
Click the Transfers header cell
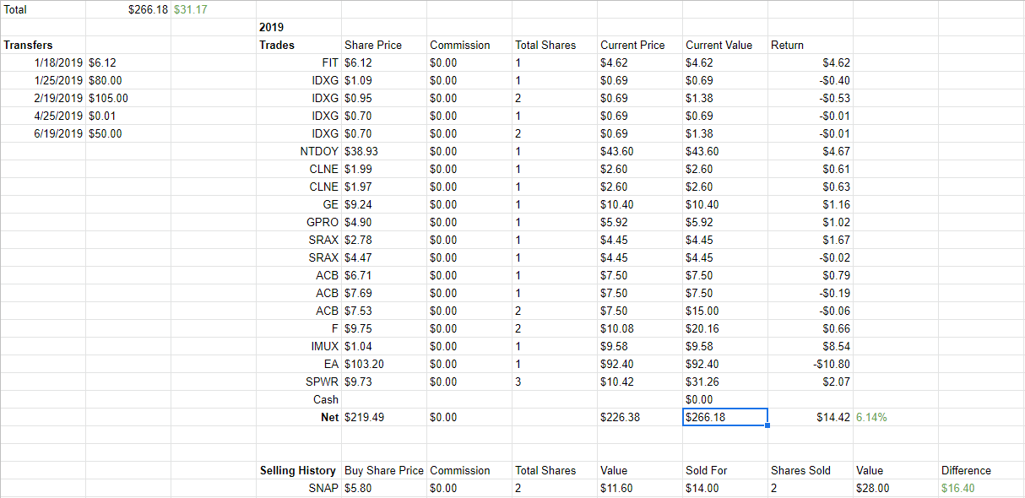point(28,45)
